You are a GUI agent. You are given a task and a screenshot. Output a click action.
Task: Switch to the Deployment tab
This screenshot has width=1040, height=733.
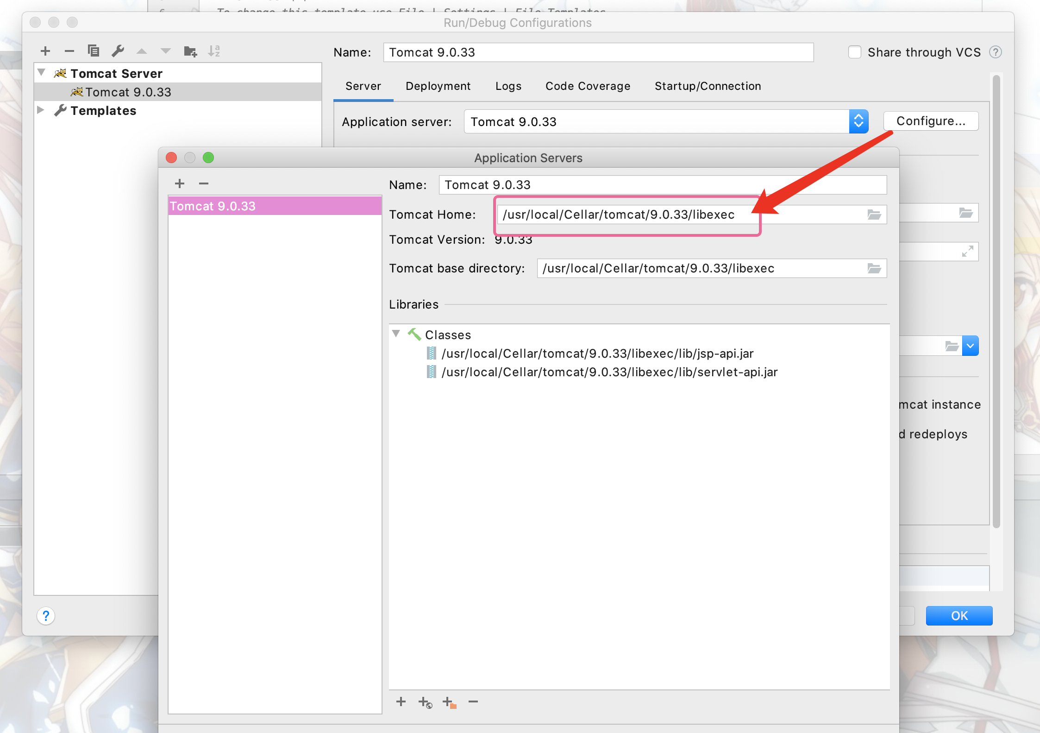coord(439,86)
